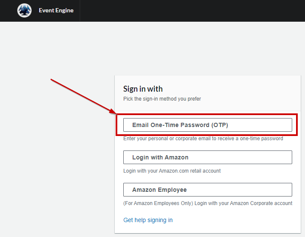Open the Get help signing in link
The height and width of the screenshot is (237, 305).
148,220
